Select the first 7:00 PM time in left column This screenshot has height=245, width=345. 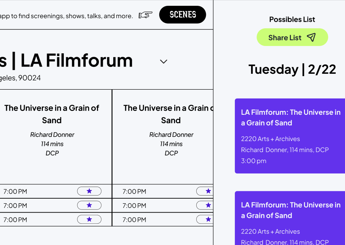point(15,191)
